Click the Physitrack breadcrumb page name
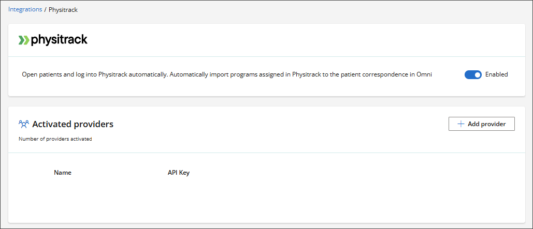This screenshot has width=533, height=229. 63,10
